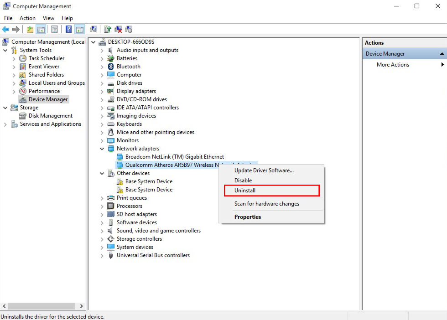
Task: Open the File menu
Action: (8, 18)
